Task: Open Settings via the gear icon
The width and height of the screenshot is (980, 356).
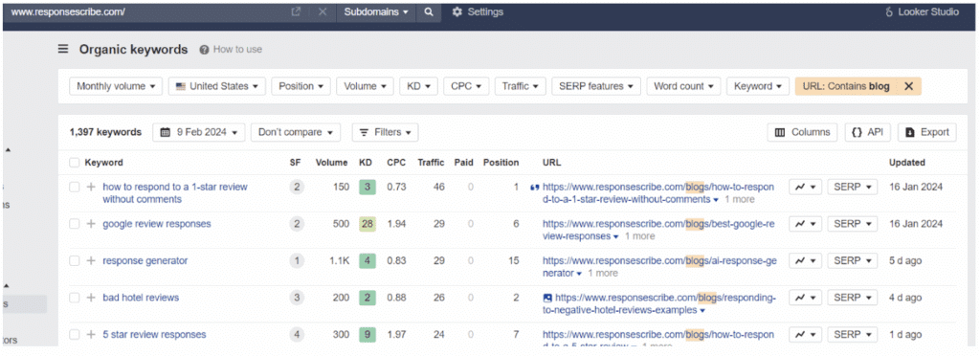Action: click(457, 11)
